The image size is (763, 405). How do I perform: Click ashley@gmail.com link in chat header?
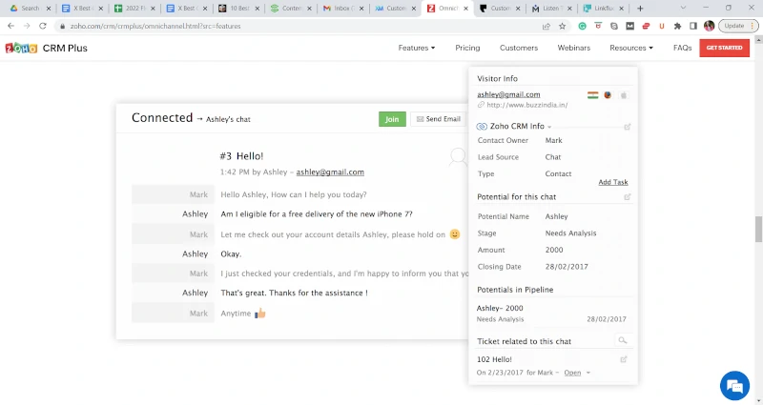point(330,172)
